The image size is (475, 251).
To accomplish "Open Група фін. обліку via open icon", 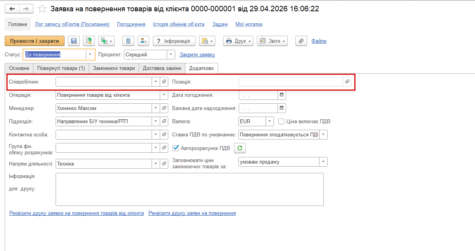I will 164,148.
